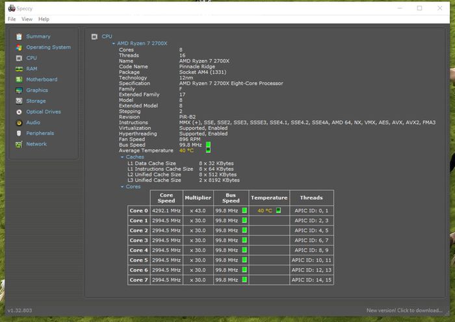Image resolution: width=455 pixels, height=322 pixels.
Task: Click the Optical Drives disc icon
Action: point(19,112)
